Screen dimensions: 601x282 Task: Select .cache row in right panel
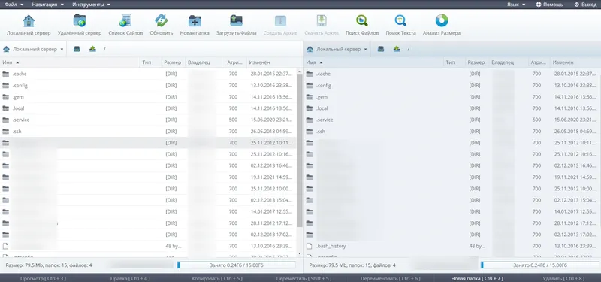click(x=452, y=74)
